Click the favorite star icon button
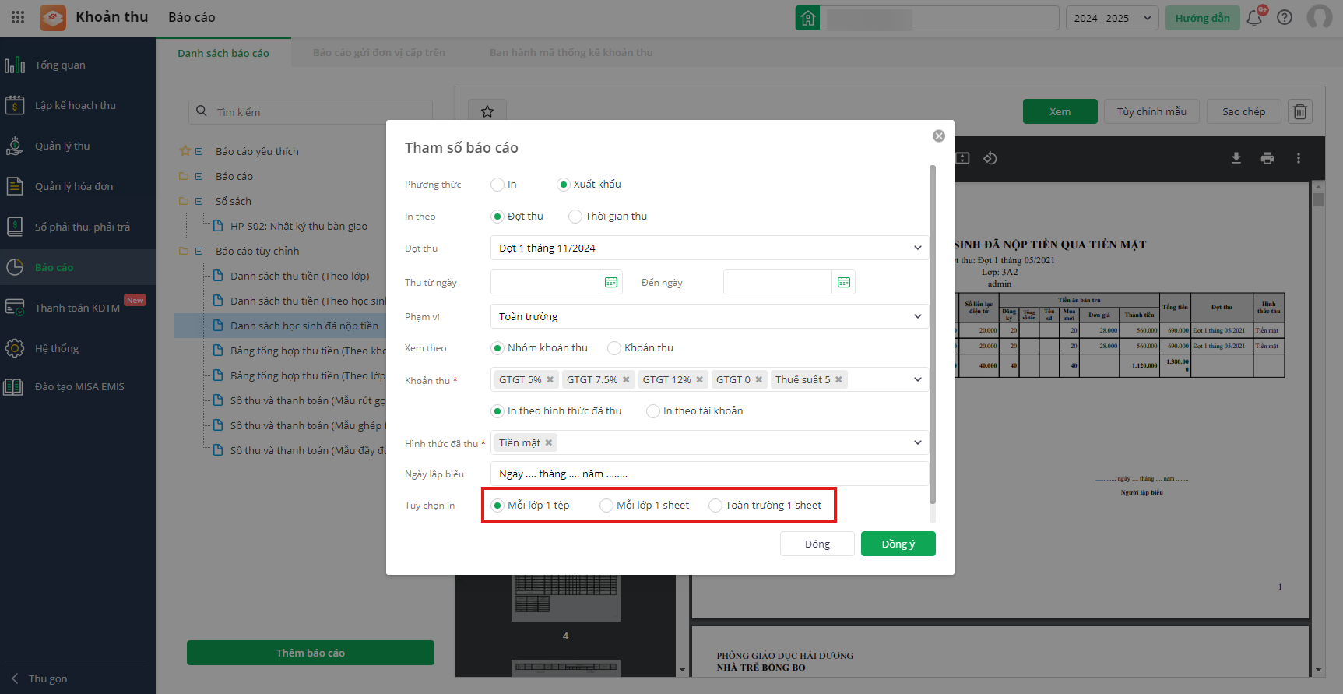The image size is (1343, 694). click(x=487, y=111)
